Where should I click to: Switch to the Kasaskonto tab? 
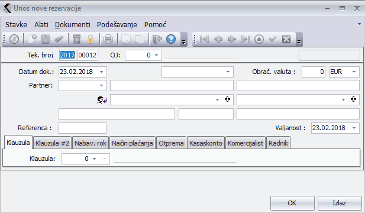[x=205, y=143]
